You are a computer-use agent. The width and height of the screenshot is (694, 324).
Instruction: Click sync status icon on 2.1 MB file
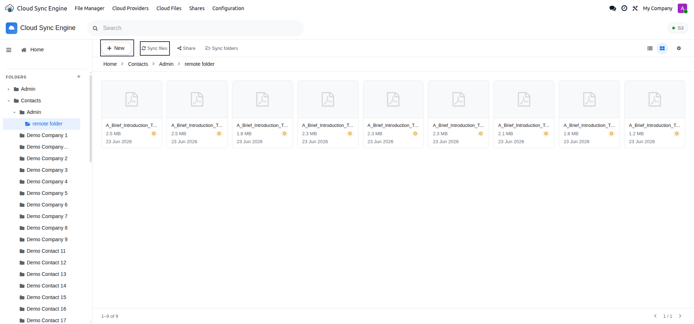[546, 134]
